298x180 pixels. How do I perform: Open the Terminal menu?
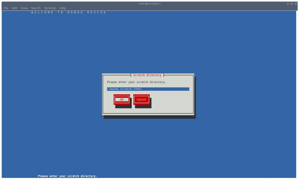[x=50, y=8]
